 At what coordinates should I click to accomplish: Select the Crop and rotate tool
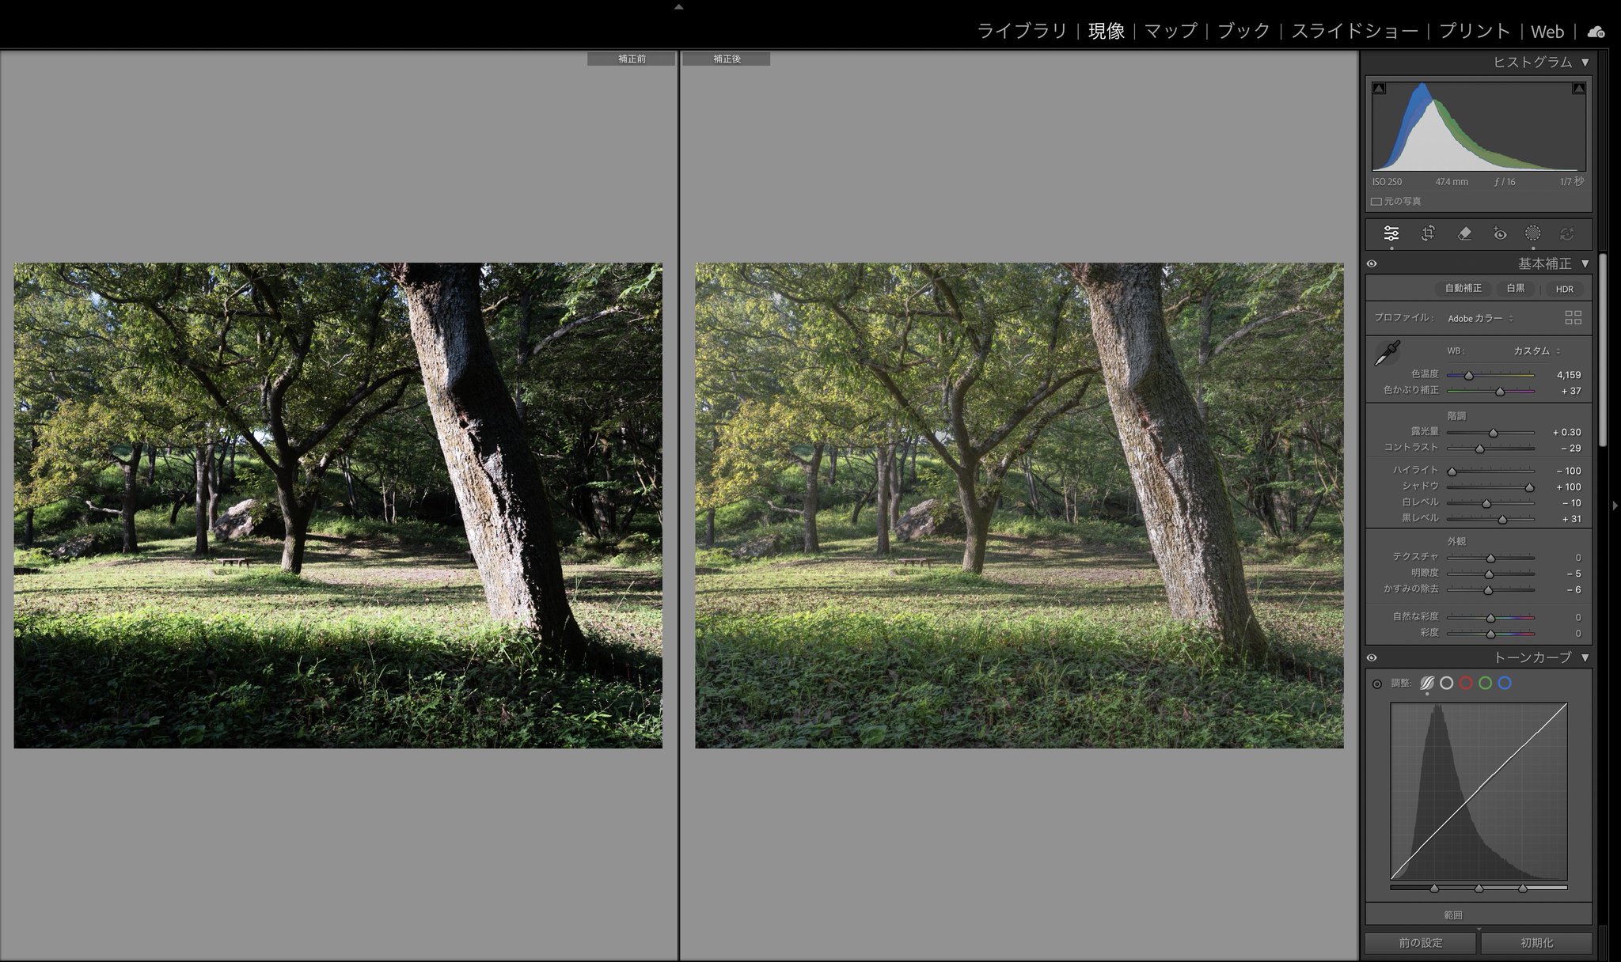coord(1428,233)
